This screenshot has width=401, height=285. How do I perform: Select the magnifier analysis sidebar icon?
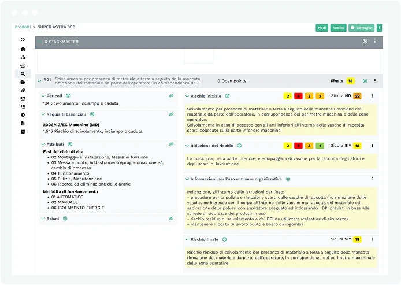pyautogui.click(x=23, y=73)
